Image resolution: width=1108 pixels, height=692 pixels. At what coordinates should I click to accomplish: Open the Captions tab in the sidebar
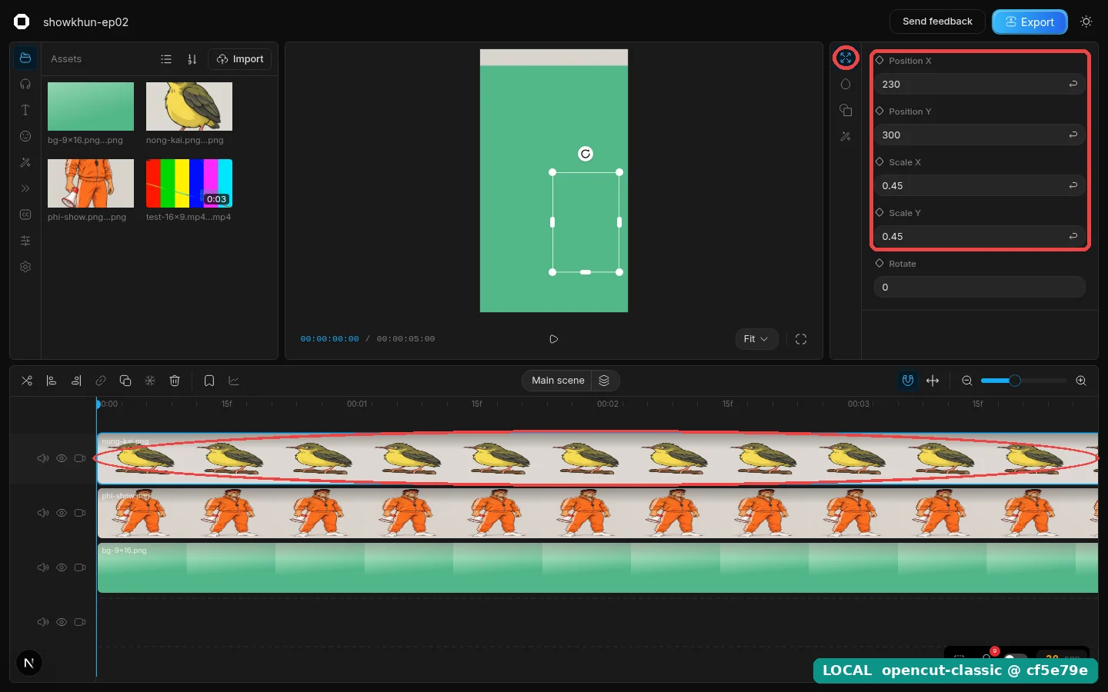[25, 215]
